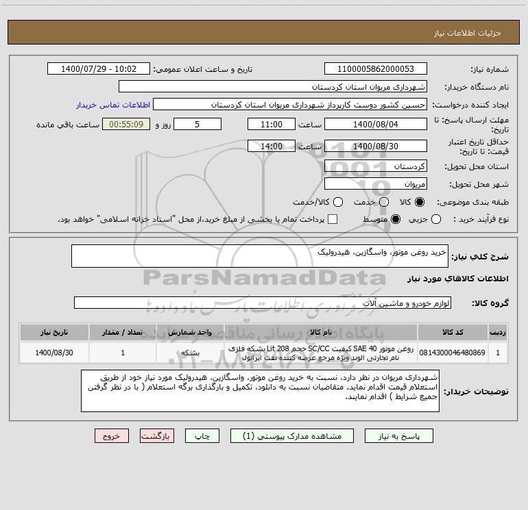
Task: Click the چاپ print button
Action: point(202,436)
